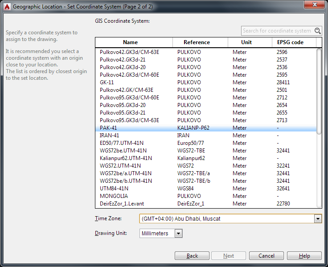Click the Help button
Image resolution: width=328 pixels, height=267 pixels.
[x=304, y=256]
